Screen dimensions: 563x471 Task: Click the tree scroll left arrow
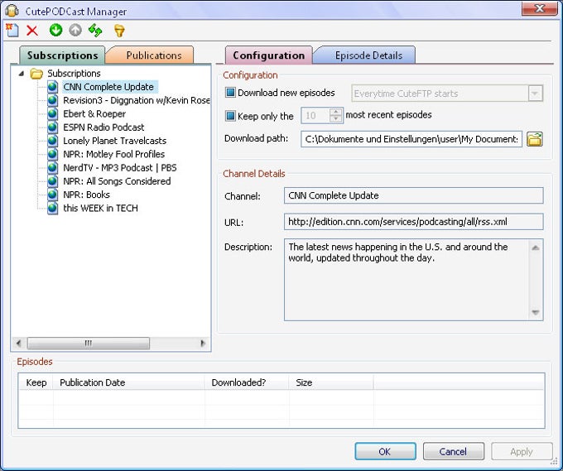19,344
